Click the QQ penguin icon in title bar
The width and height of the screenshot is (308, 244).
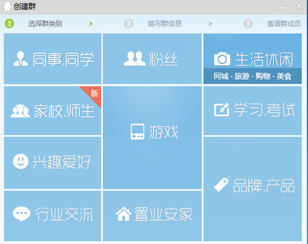point(7,6)
